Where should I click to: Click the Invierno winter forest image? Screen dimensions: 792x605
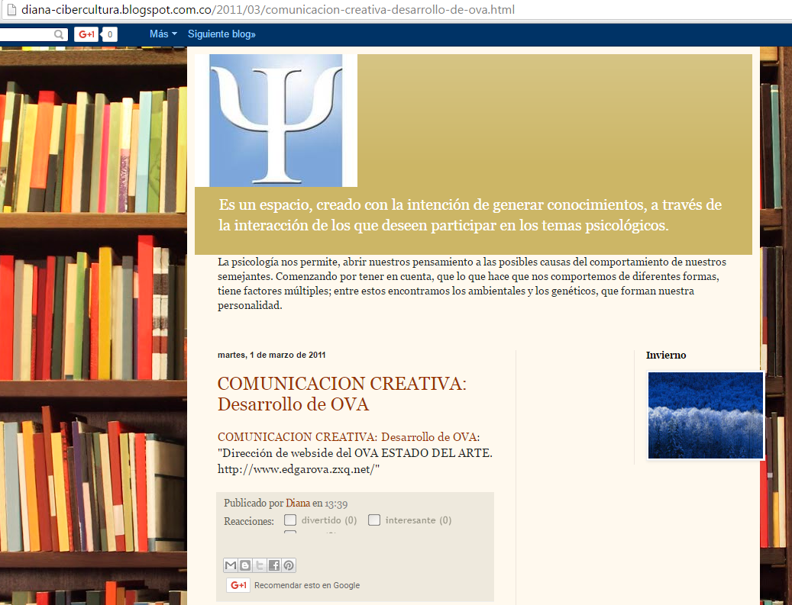(705, 415)
